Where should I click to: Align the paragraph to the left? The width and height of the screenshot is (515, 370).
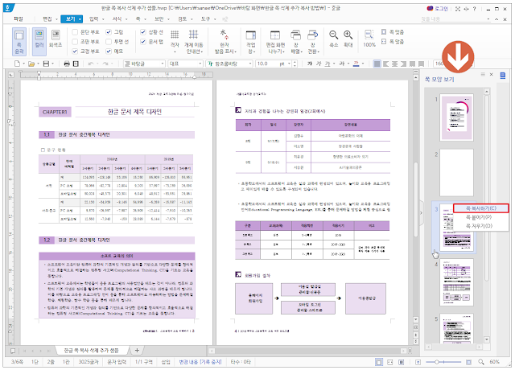tap(386, 64)
